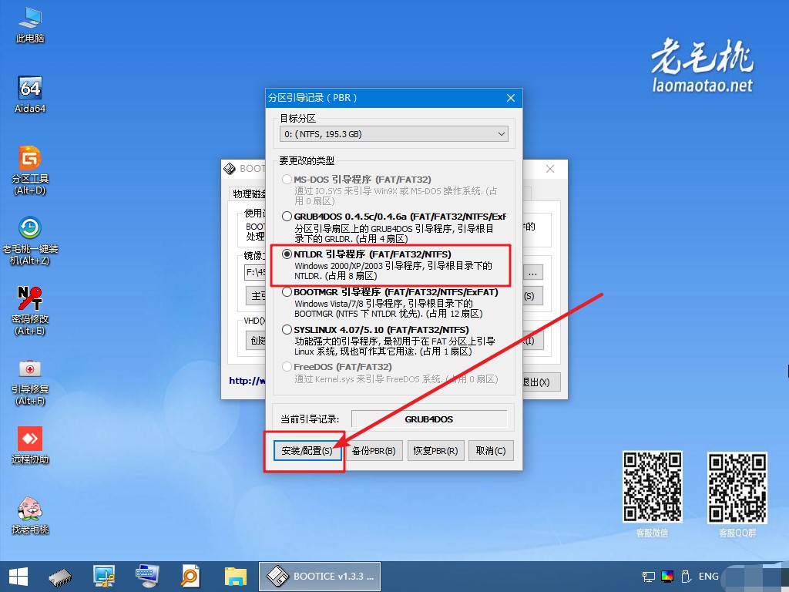The image size is (789, 592).
Task: Switch to 物理磁盘 tab in BOOTICE window
Action: pos(249,193)
